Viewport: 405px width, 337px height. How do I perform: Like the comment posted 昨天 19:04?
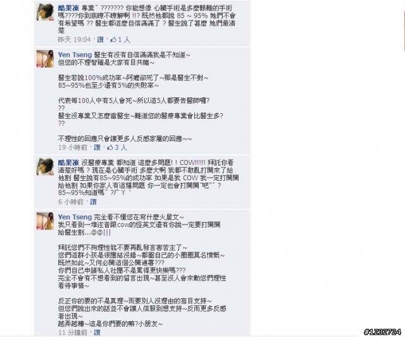(x=101, y=40)
